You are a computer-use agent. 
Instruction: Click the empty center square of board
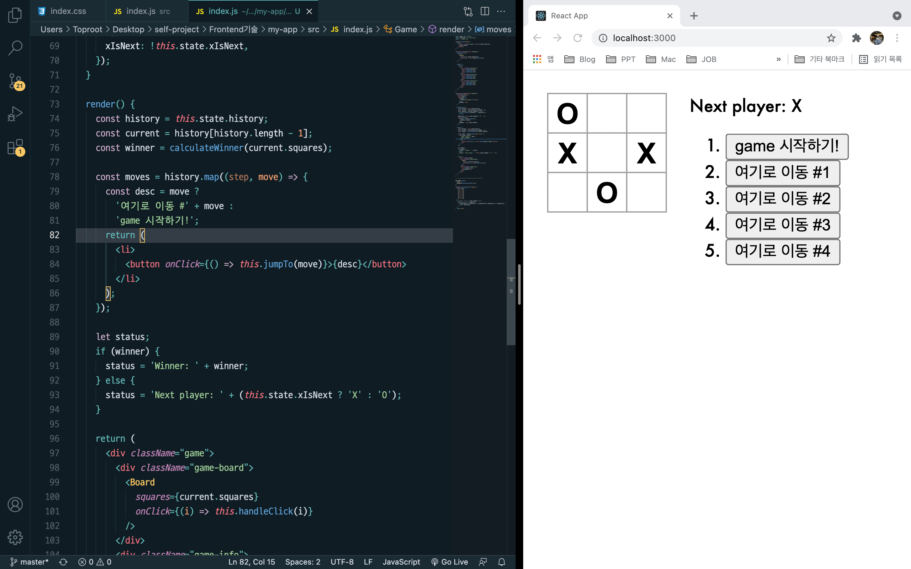606,153
